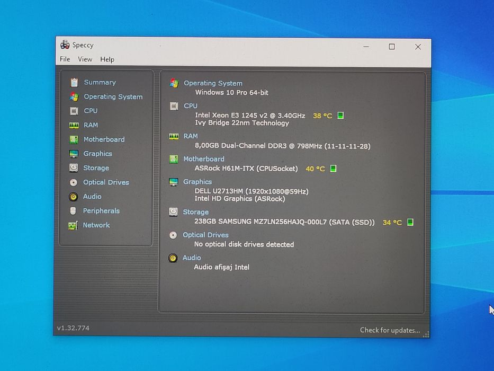Screen dimensions: 494x371
Task: Click the Windows flag icon in sidebar
Action: (74, 96)
